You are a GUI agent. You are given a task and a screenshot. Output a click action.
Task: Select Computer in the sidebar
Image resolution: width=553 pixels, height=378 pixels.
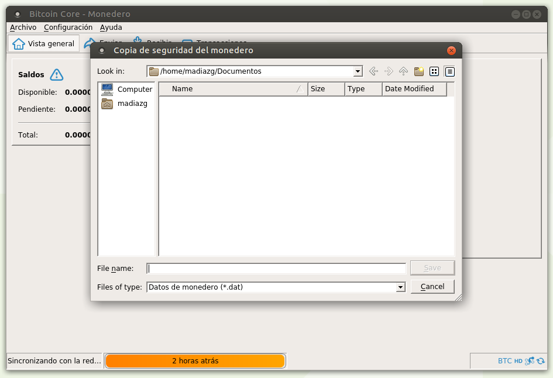[x=126, y=89]
